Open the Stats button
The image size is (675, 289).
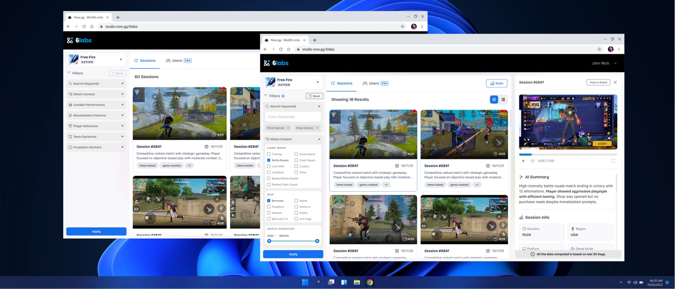(497, 83)
